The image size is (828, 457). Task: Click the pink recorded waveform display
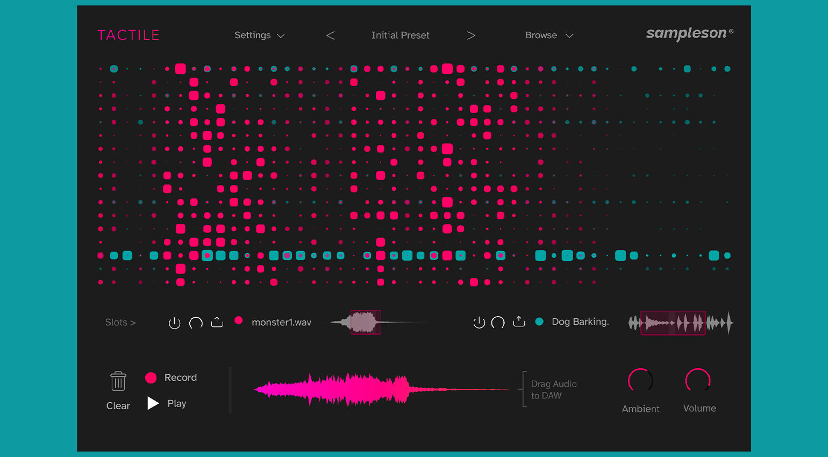[x=381, y=389]
